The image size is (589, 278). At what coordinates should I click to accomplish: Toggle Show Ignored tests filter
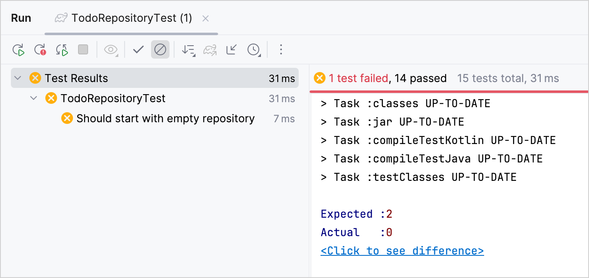(160, 50)
